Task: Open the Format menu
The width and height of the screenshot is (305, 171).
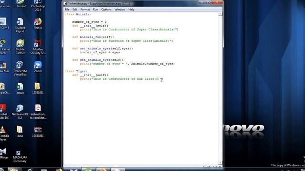Action: pyautogui.click(x=85, y=9)
